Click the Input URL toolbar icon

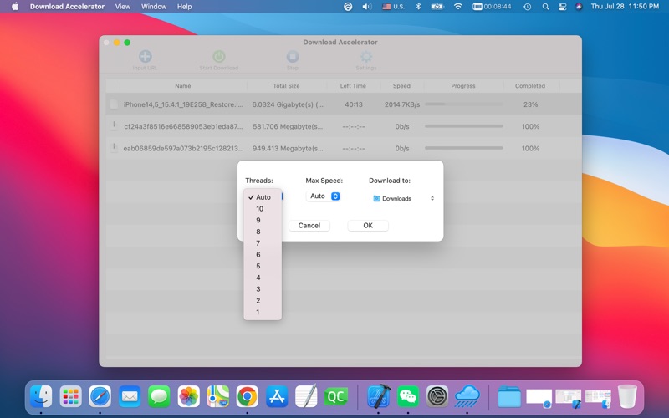pos(145,56)
